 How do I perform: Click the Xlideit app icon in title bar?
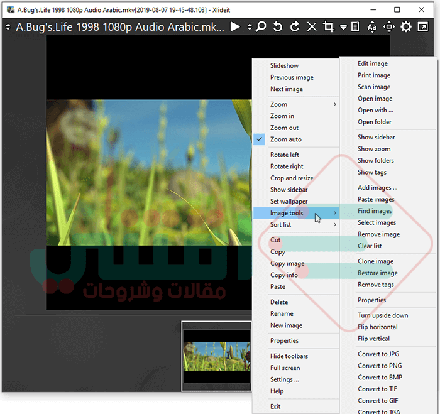coord(11,10)
